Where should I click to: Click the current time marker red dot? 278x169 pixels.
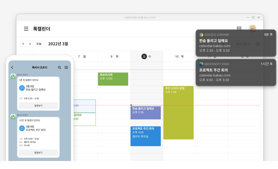131,105
